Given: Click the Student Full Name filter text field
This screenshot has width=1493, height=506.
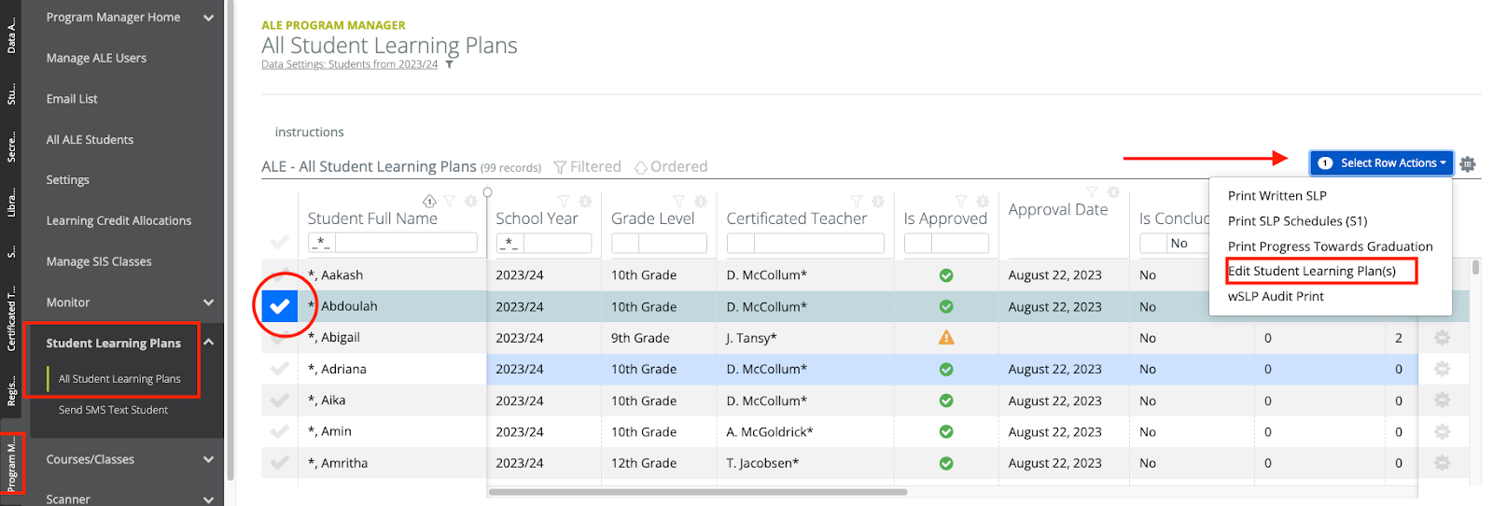Looking at the screenshot, I should (406, 243).
